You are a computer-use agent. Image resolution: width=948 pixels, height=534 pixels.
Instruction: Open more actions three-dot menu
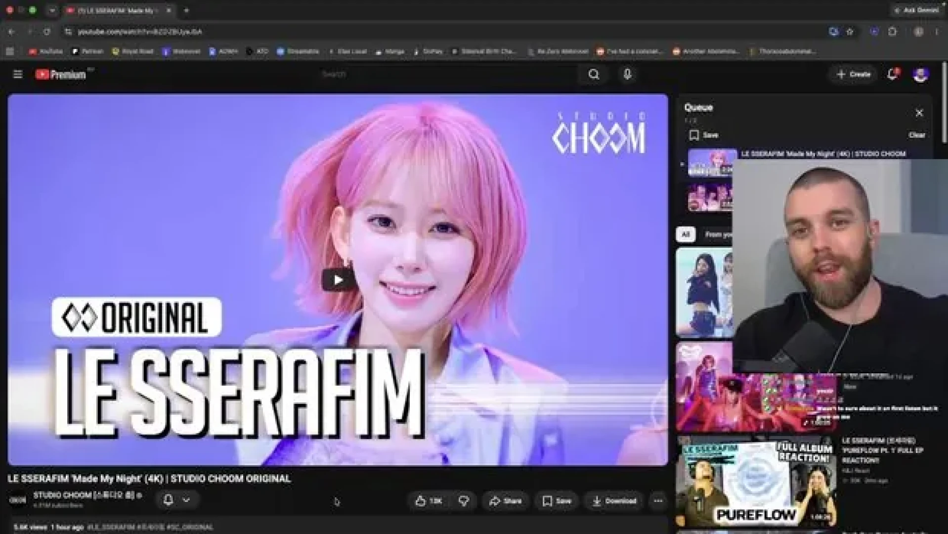coord(658,501)
